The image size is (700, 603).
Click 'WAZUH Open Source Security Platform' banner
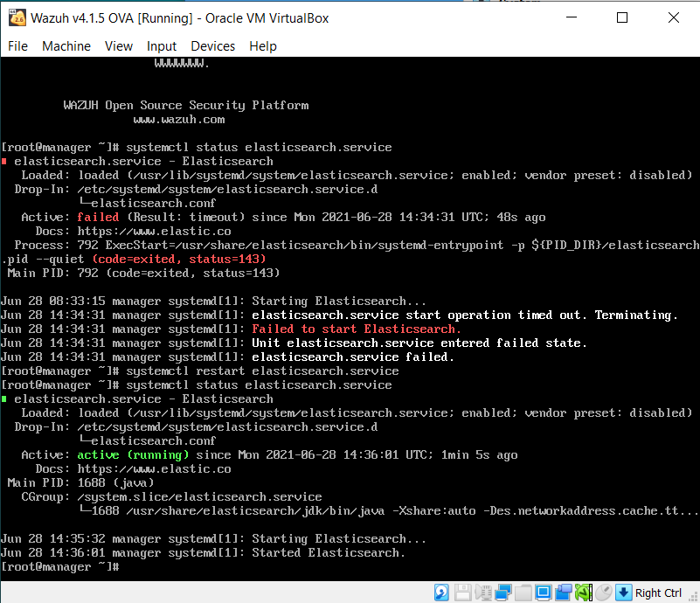tap(186, 106)
